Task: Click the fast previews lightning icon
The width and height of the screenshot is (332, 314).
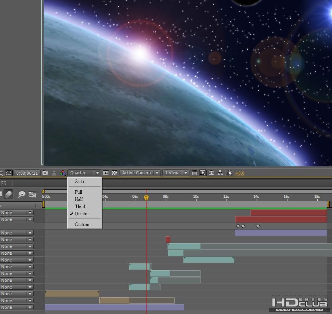Action: click(203, 173)
